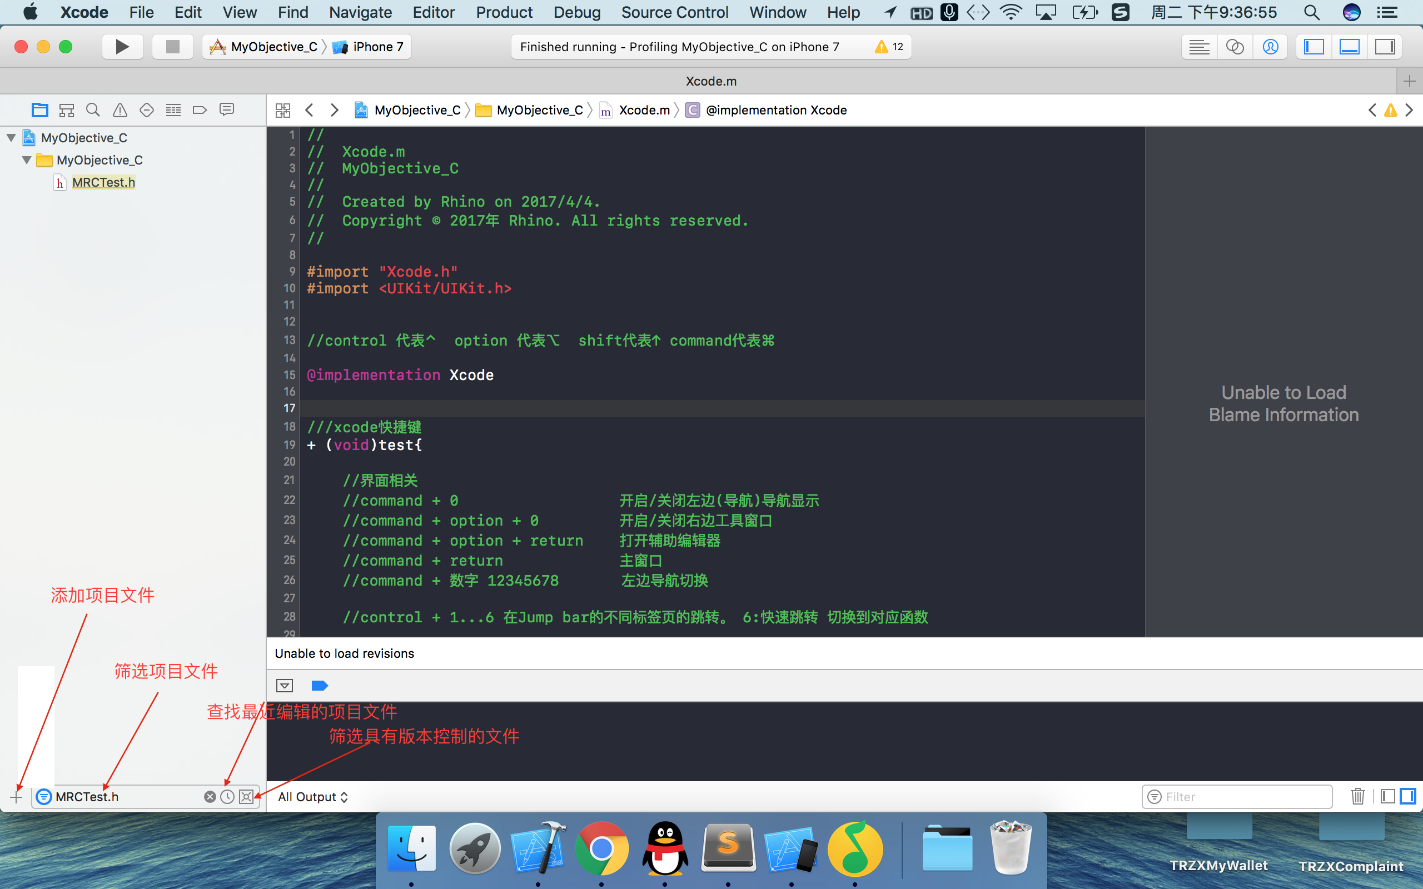Expand the MyObjective_C project root item
1423x889 pixels.
pyautogui.click(x=11, y=136)
